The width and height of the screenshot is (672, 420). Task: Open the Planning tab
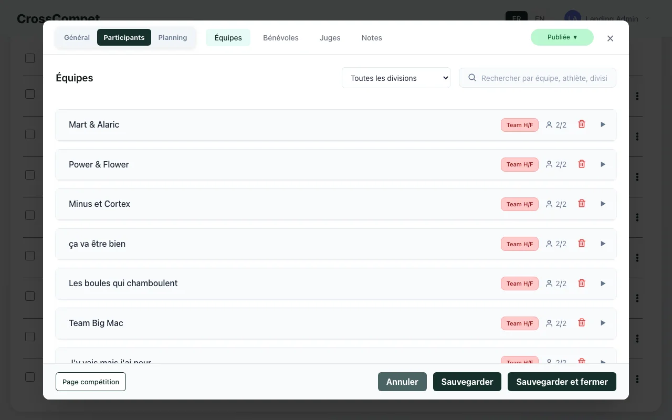173,38
